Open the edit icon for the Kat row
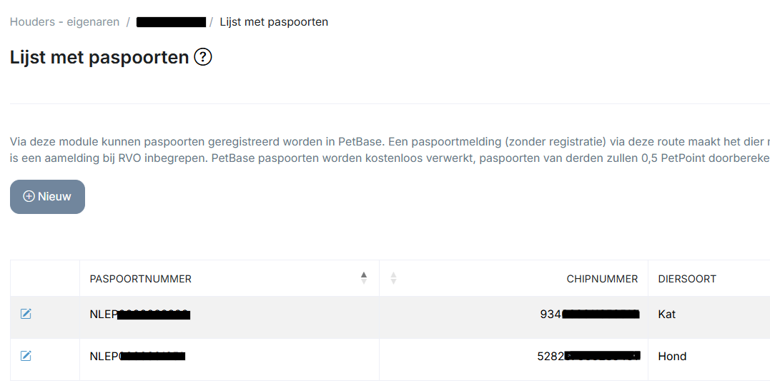 tap(26, 314)
